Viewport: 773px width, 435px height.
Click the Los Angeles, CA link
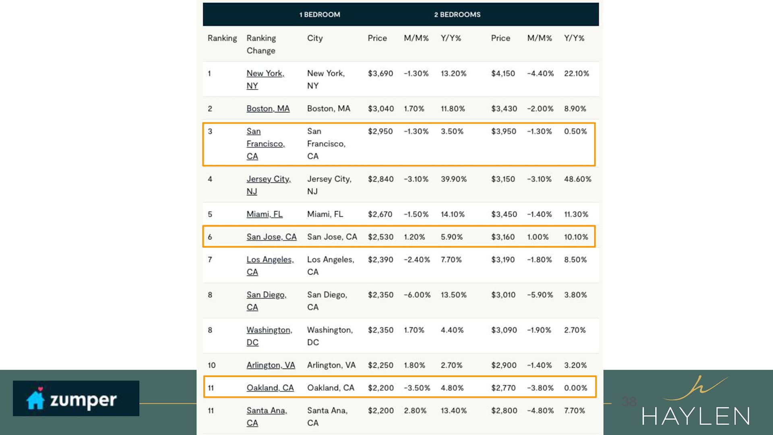coord(270,260)
